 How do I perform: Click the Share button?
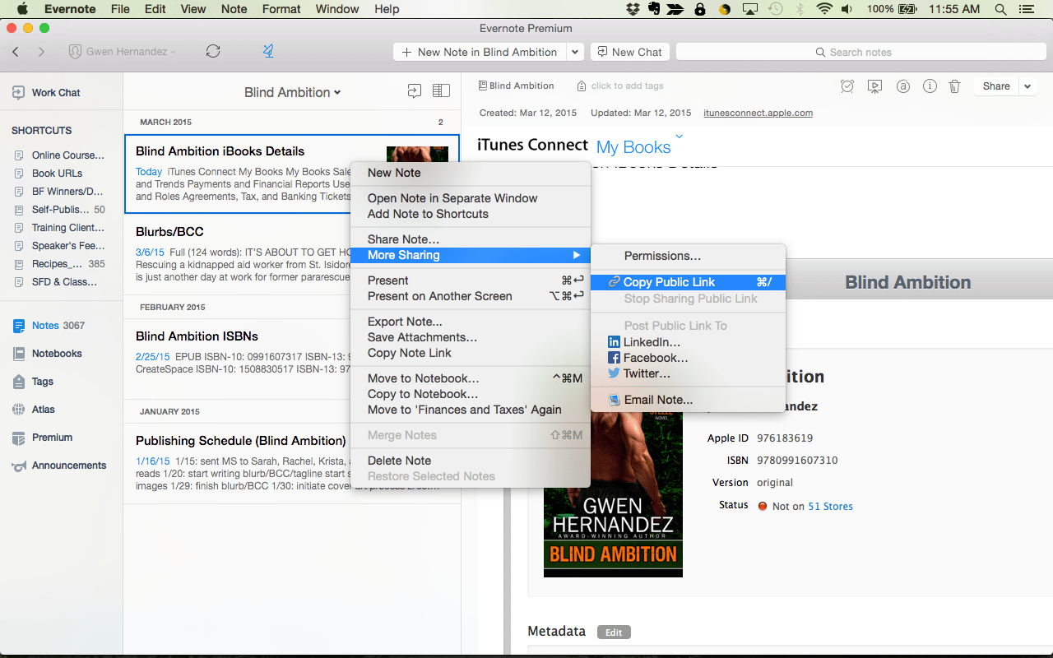click(x=996, y=86)
